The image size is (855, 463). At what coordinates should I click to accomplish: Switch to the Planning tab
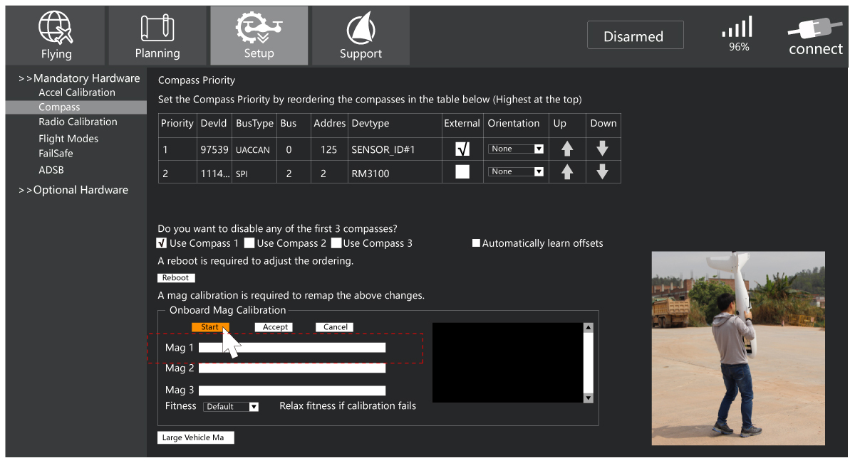click(x=157, y=36)
